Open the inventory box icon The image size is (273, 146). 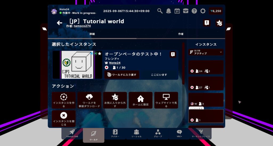coord(186,11)
